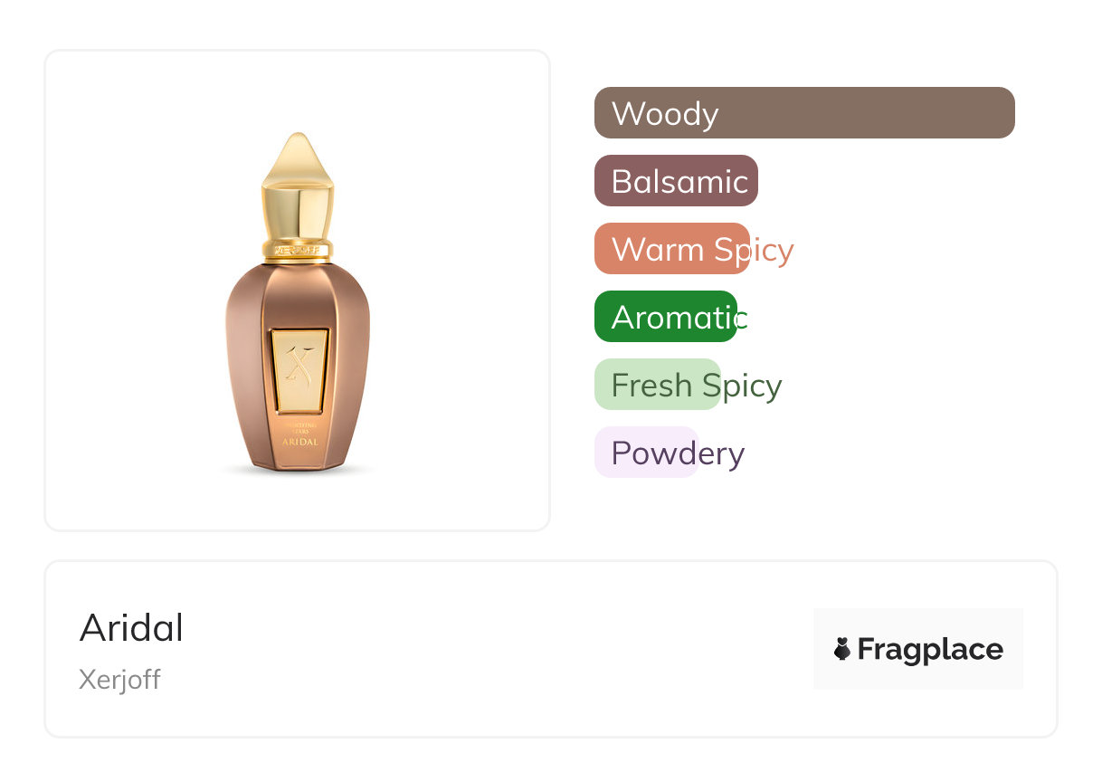Open the Xerjoff brand link

tap(119, 679)
